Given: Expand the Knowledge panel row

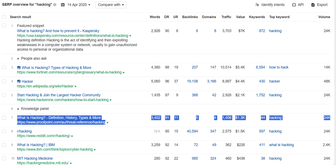Looking at the screenshot, I should tap(18, 109).
